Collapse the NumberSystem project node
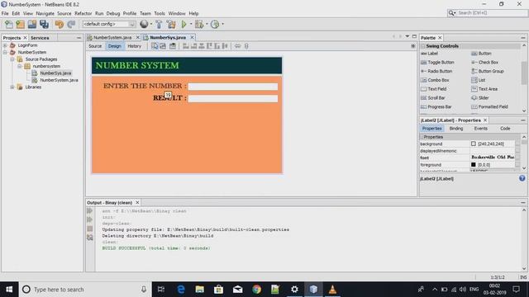 coord(5,52)
